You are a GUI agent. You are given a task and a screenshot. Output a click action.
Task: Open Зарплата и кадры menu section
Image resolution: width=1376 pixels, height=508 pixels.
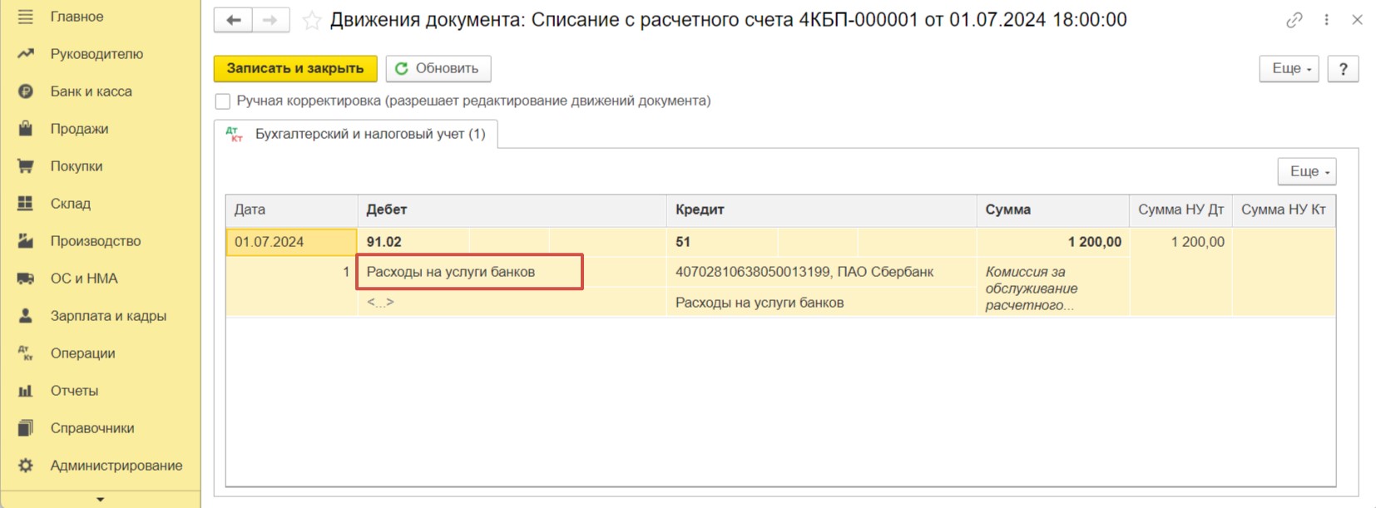coord(108,316)
